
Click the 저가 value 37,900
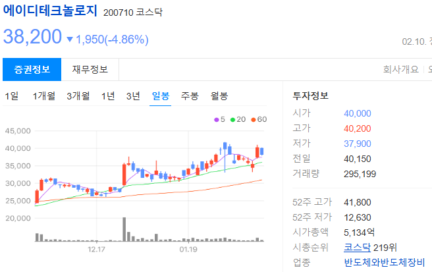(x=358, y=144)
